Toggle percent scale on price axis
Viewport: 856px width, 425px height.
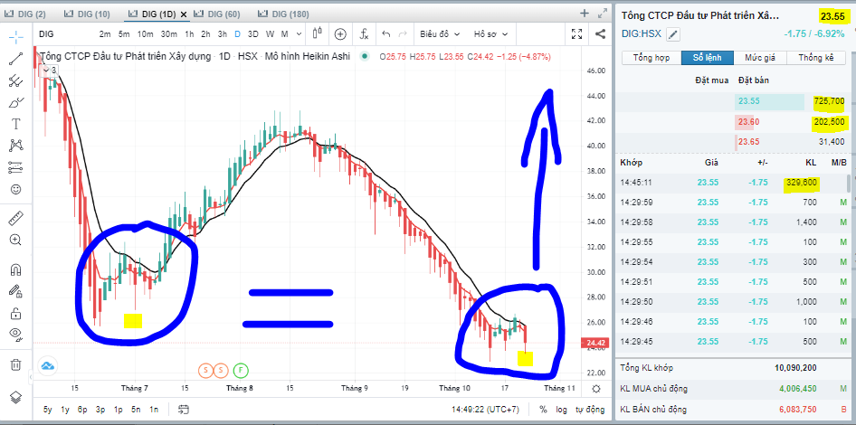point(543,410)
